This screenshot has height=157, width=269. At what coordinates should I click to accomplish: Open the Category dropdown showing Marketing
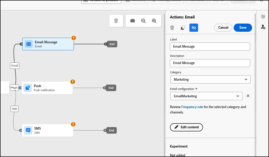coord(210,79)
